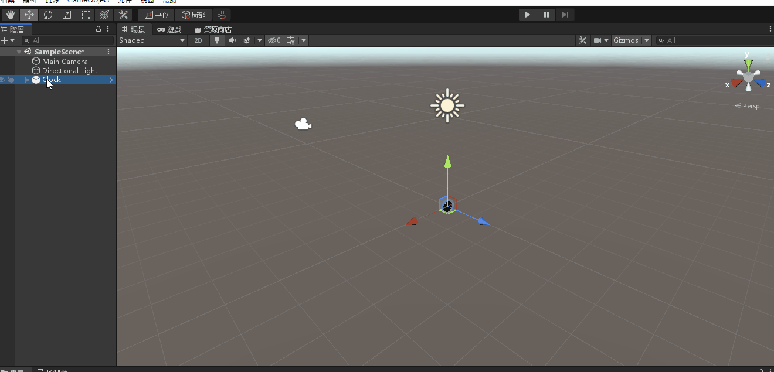Open the Gizmos dropdown arrow
This screenshot has height=372, width=774.
click(x=647, y=40)
